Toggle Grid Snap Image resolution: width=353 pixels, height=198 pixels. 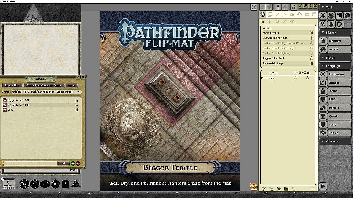click(x=288, y=63)
